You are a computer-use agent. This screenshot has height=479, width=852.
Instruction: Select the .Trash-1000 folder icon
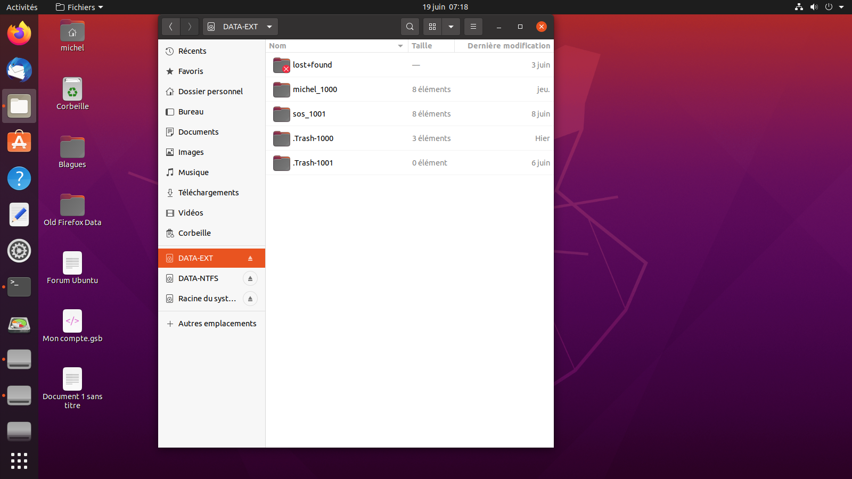(x=281, y=138)
